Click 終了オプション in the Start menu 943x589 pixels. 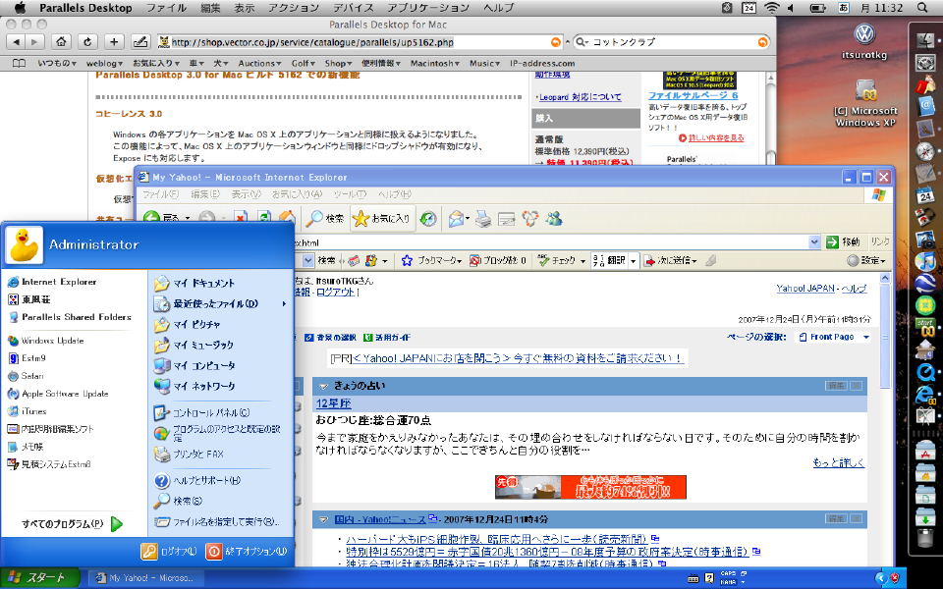point(247,551)
